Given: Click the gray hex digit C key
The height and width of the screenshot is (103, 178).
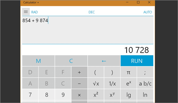Looking at the screenshot, I should coord(63,83).
